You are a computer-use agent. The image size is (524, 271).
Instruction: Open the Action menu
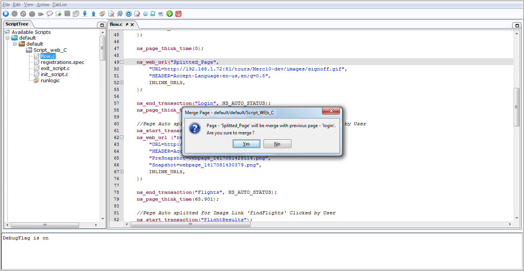click(43, 5)
